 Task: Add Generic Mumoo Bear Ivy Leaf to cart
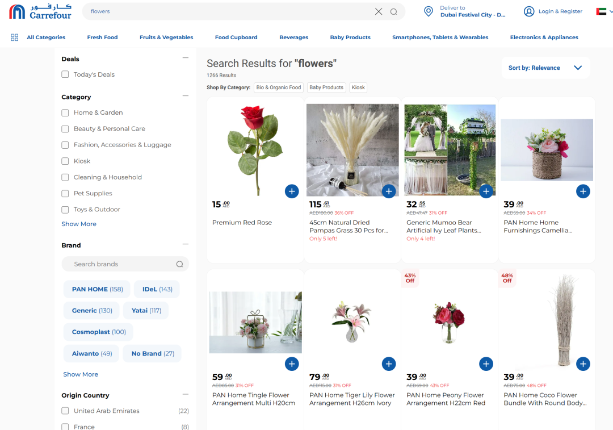(x=486, y=191)
